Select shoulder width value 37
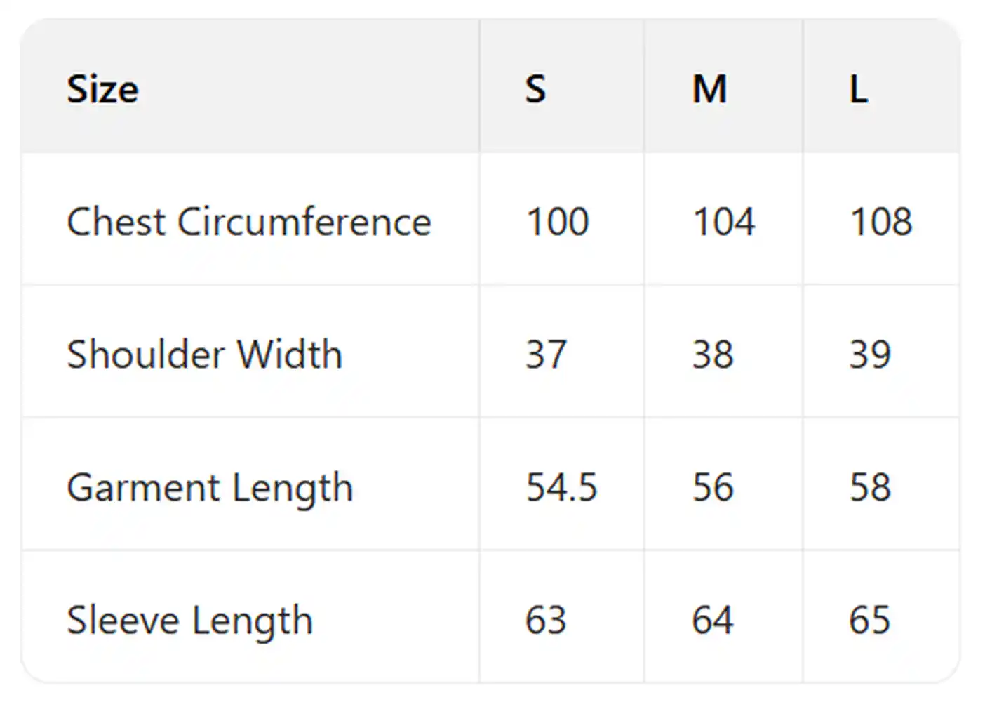The width and height of the screenshot is (985, 702). coord(546,354)
